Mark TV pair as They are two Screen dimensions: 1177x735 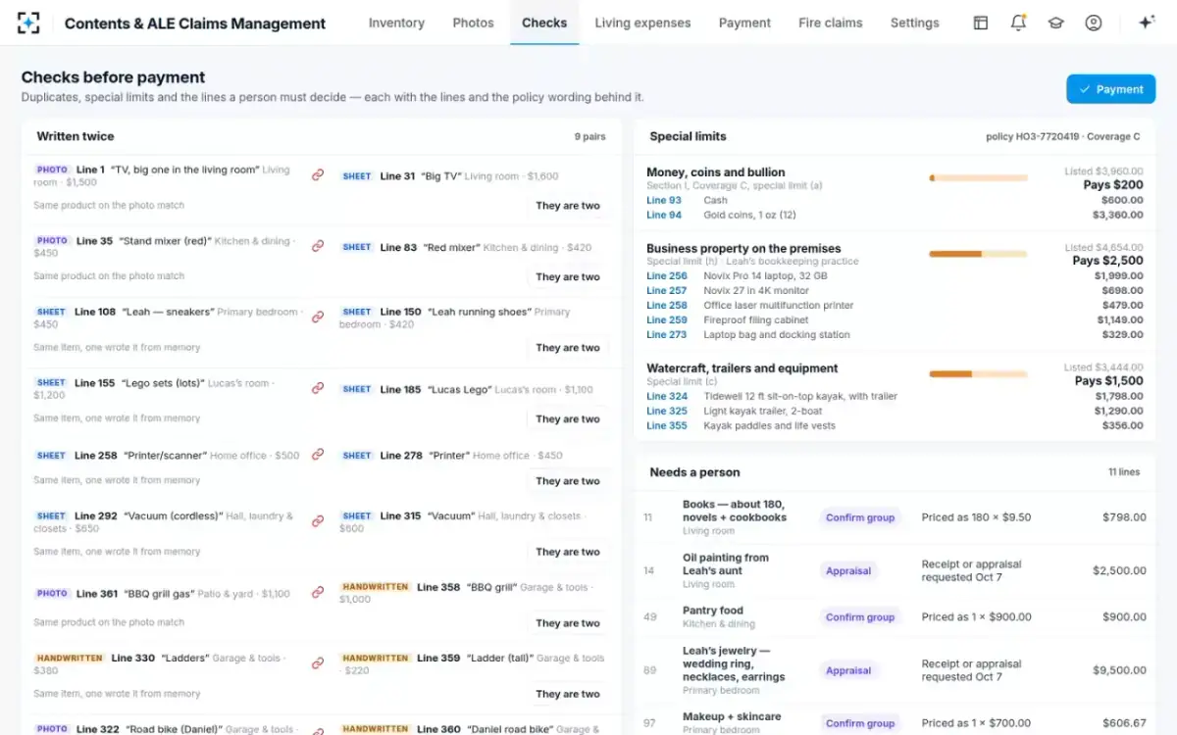[x=568, y=206]
